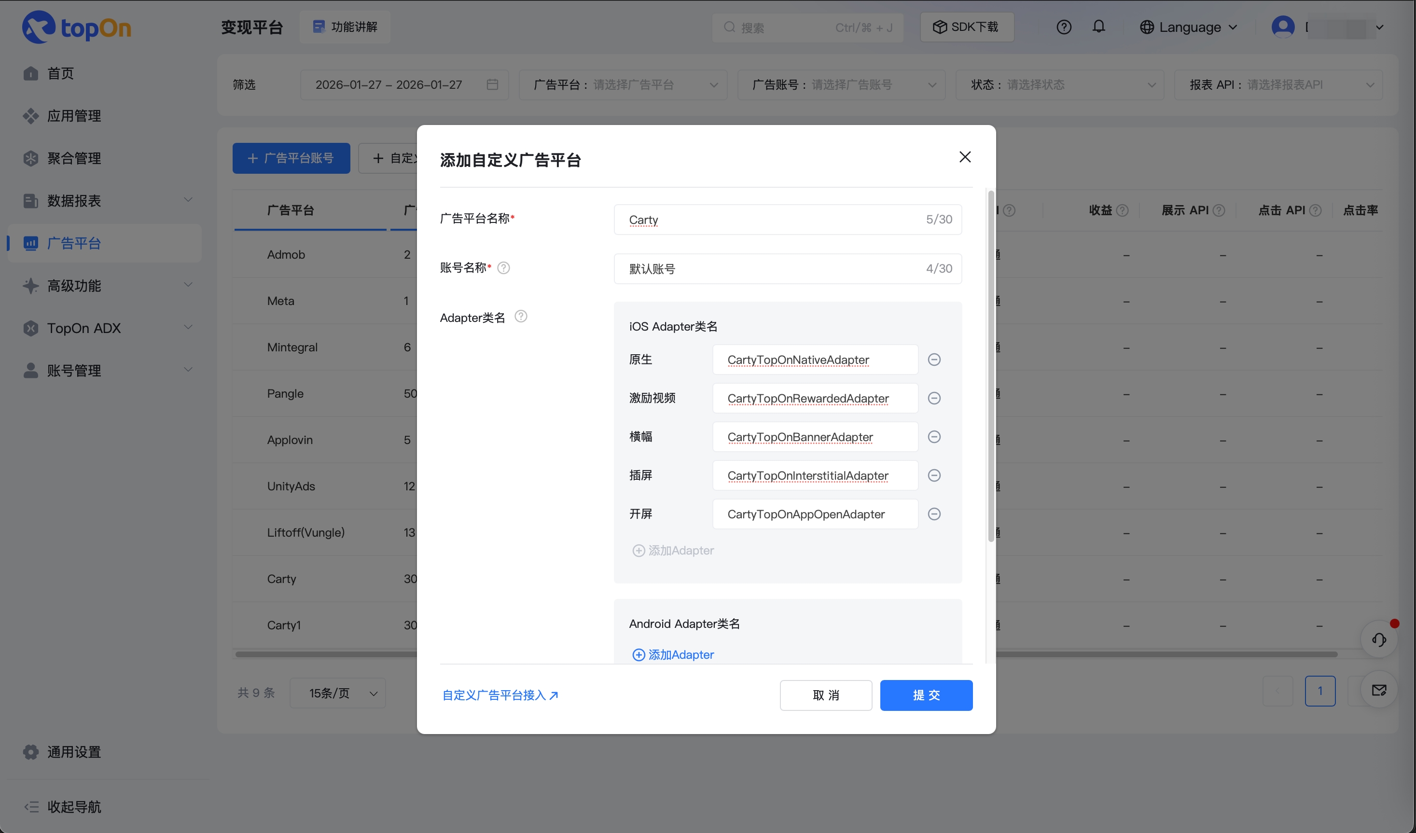Select the 聚合管理 sidebar icon
This screenshot has width=1416, height=833.
click(31, 158)
